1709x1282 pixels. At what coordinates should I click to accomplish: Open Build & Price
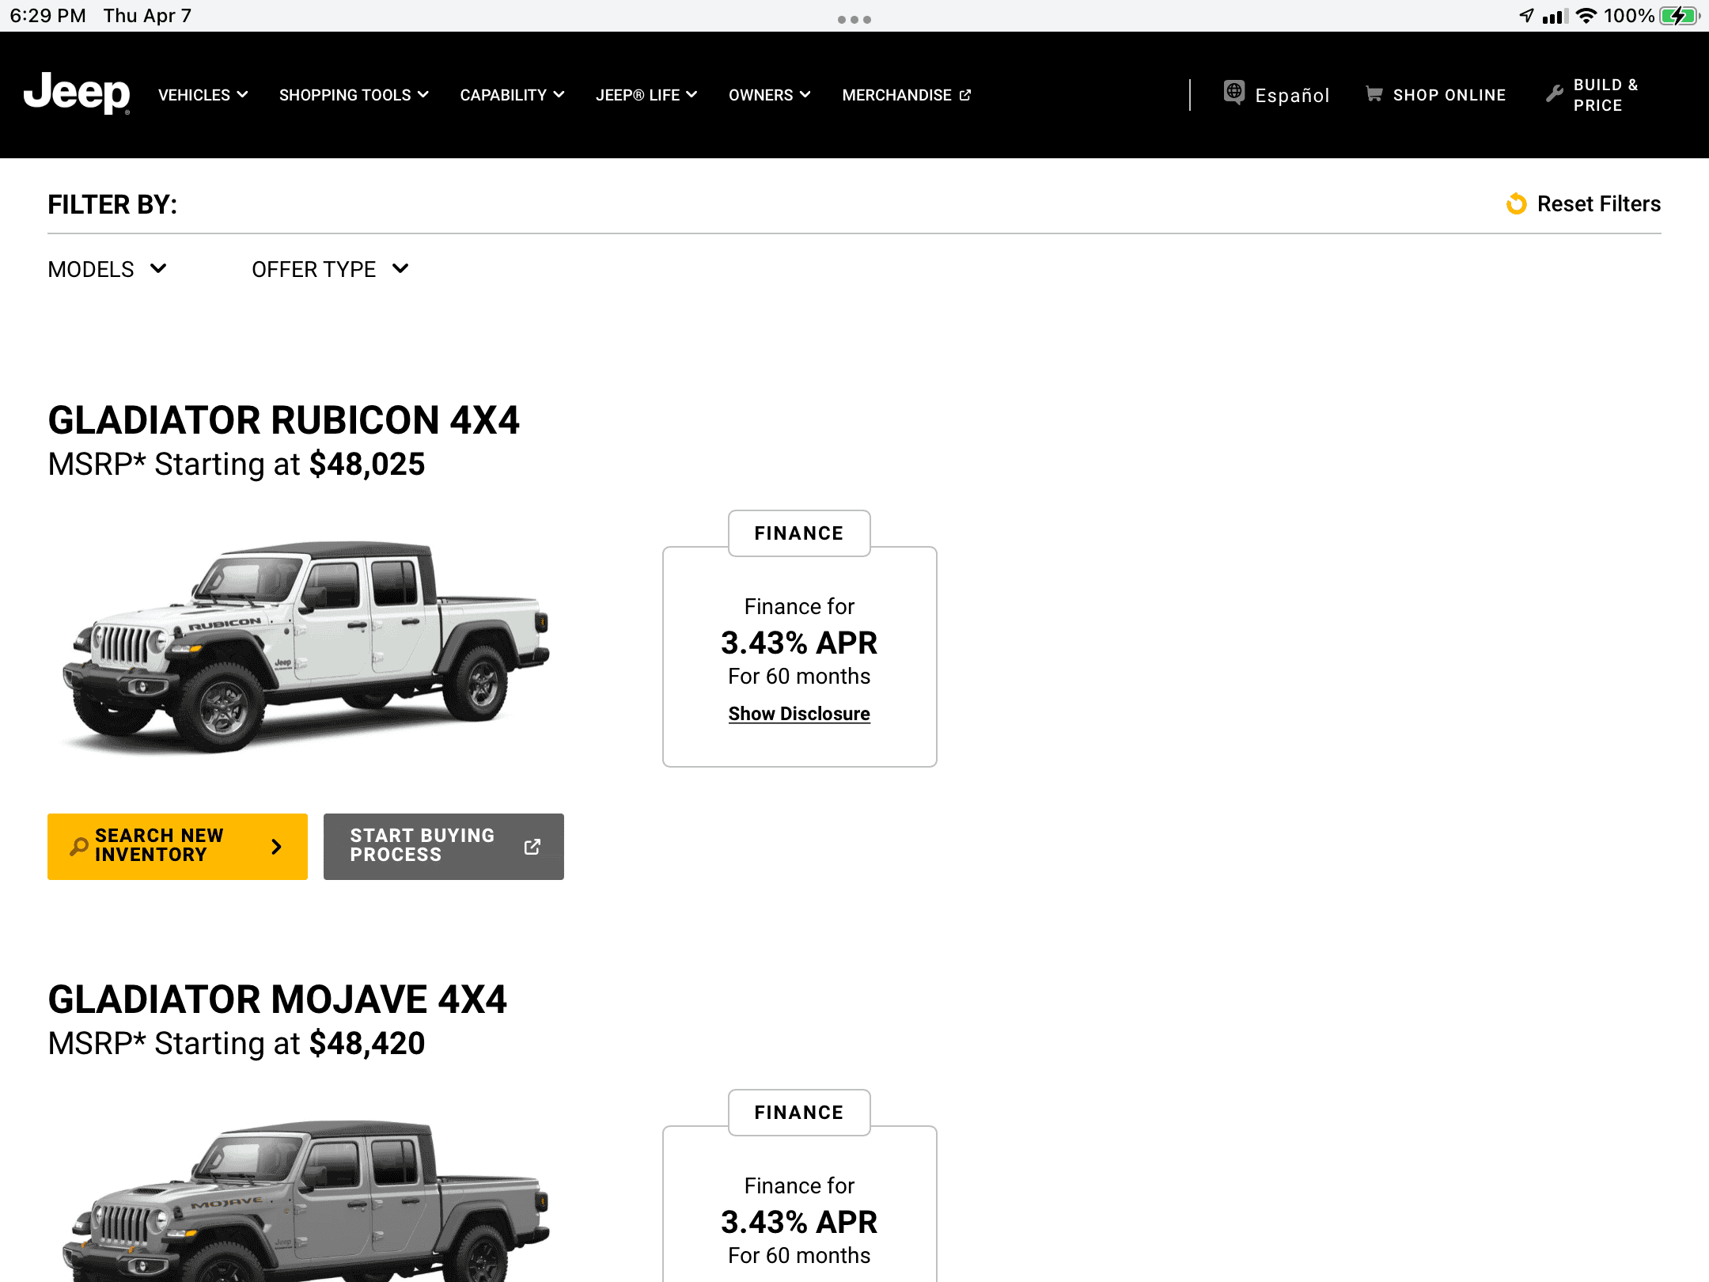pyautogui.click(x=1593, y=95)
